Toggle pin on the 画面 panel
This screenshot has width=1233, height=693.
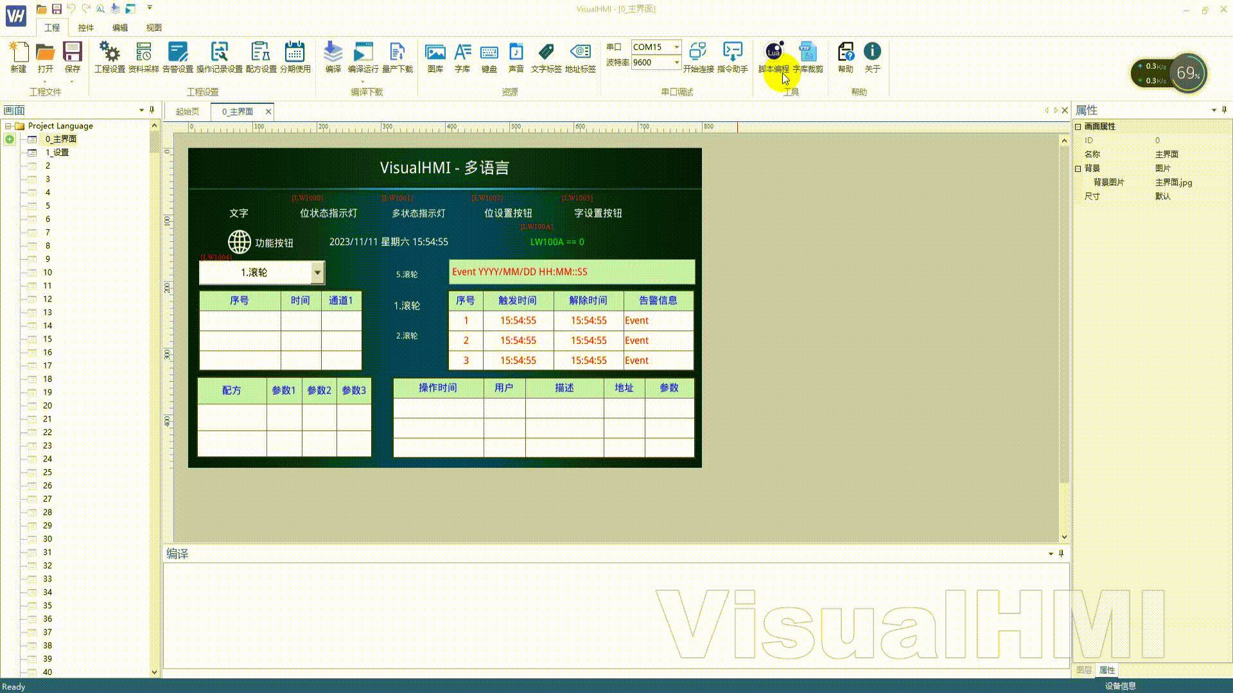tap(152, 110)
